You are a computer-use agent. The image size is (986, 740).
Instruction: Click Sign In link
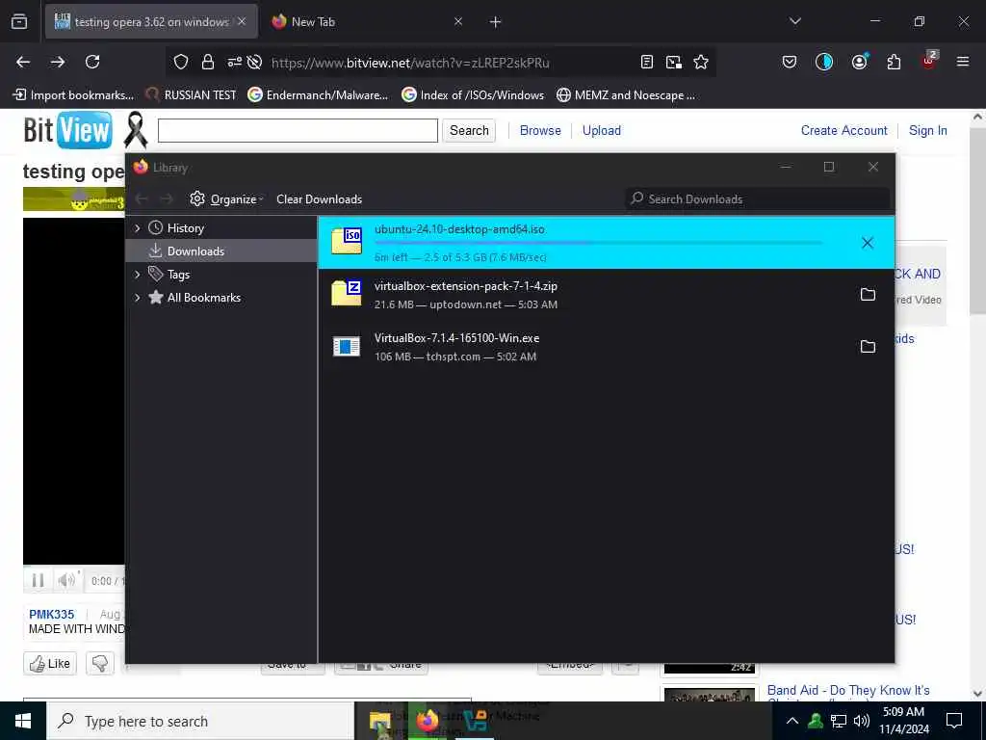927,130
